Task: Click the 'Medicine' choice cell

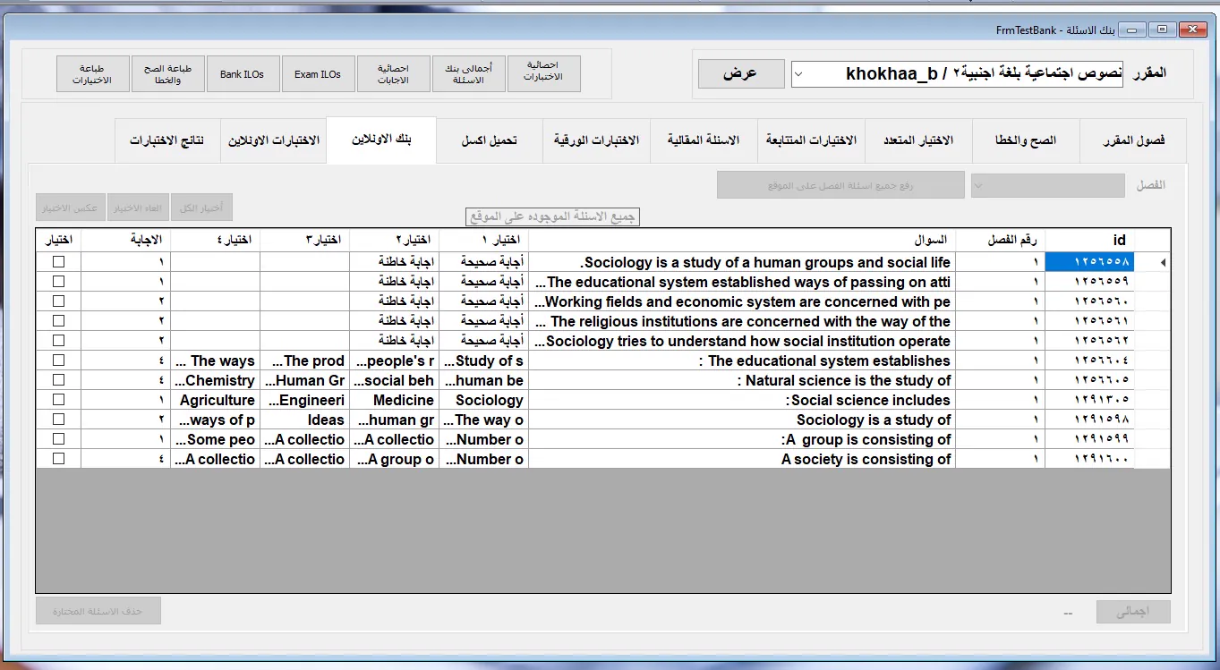Action: tap(395, 400)
